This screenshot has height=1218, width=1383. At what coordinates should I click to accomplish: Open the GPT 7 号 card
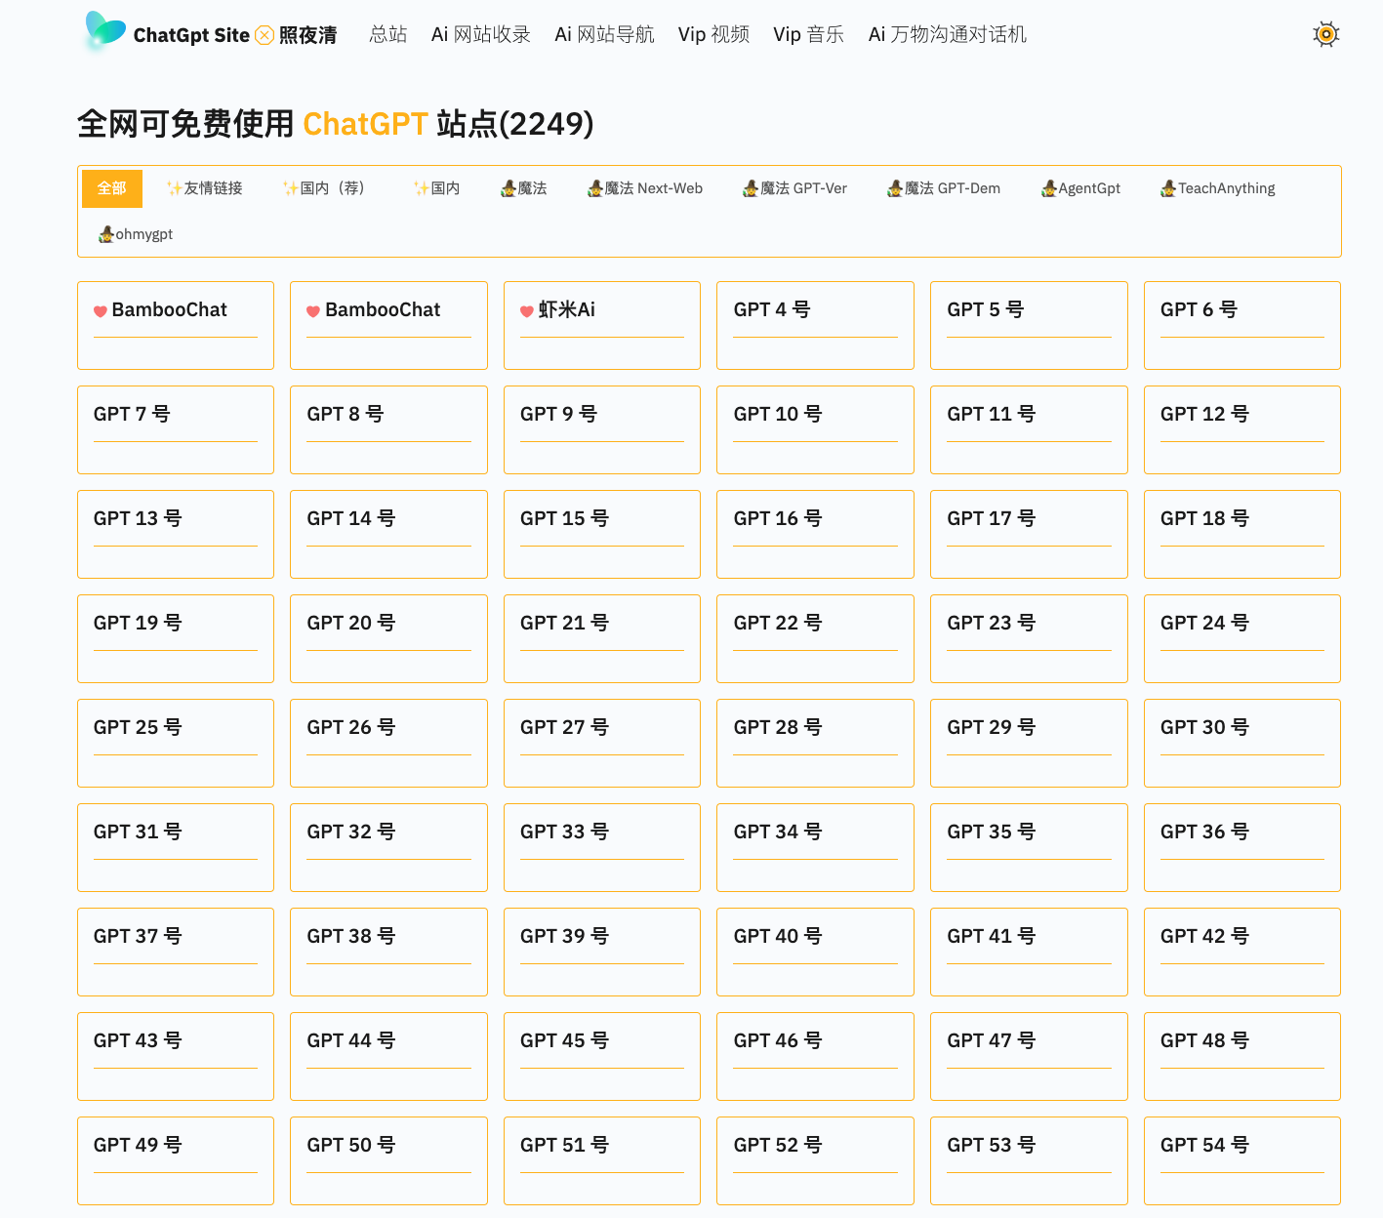[x=176, y=429]
